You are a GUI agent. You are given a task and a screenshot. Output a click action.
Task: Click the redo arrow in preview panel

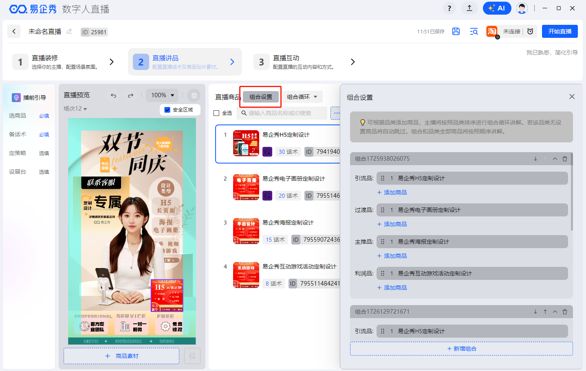(130, 96)
